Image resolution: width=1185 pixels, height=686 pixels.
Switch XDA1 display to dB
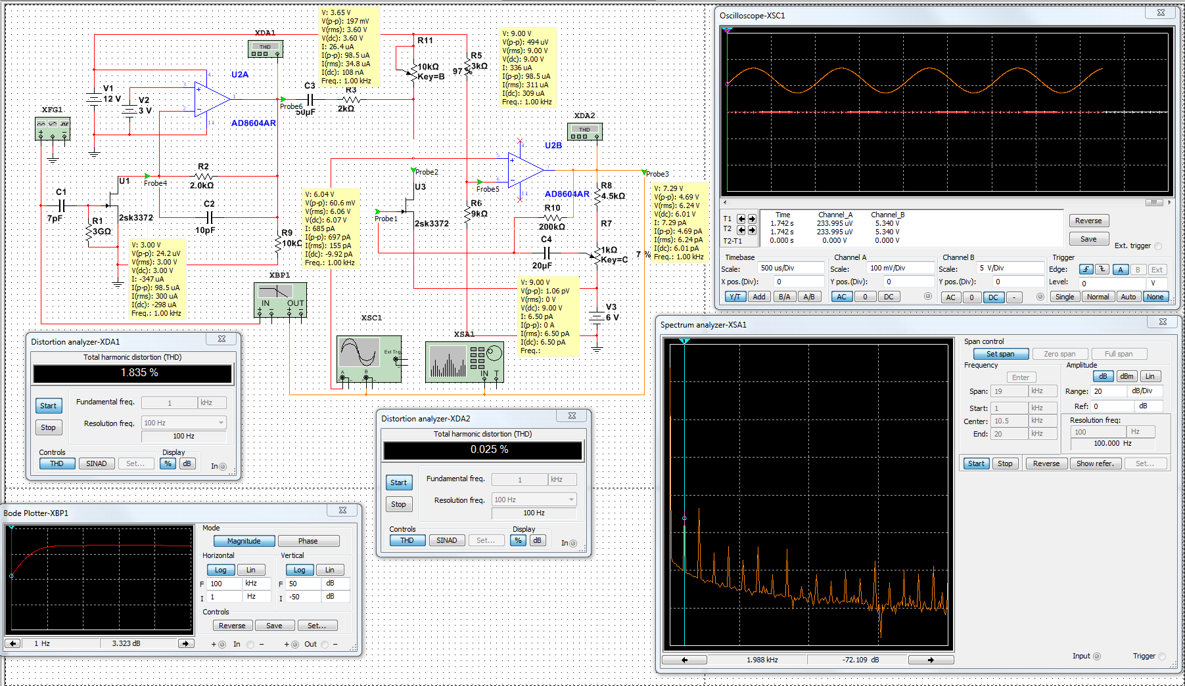[x=187, y=463]
